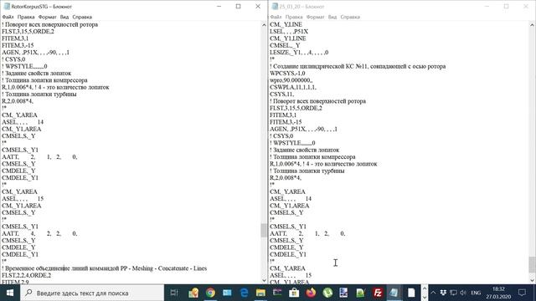Open Формат menu in RotorKorpusSTG window
Screen dimensions: 536x301
(x=47, y=17)
